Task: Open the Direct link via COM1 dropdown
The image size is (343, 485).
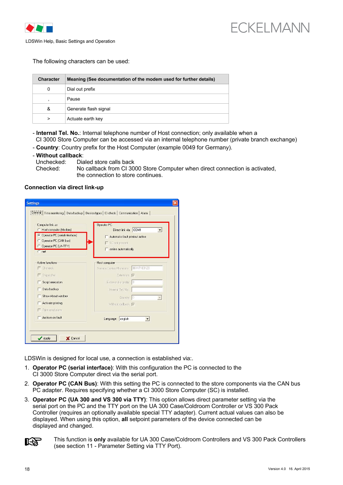Action: 160,230
